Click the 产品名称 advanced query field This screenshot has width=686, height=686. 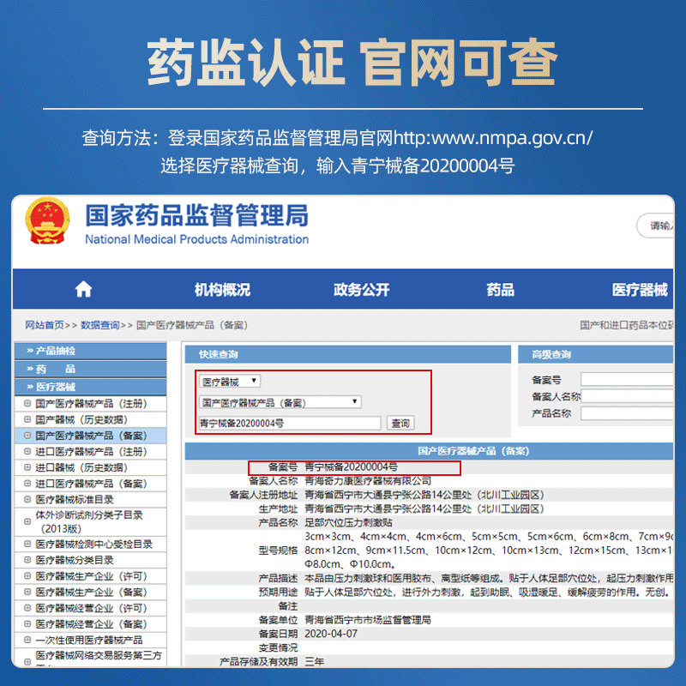(x=627, y=413)
